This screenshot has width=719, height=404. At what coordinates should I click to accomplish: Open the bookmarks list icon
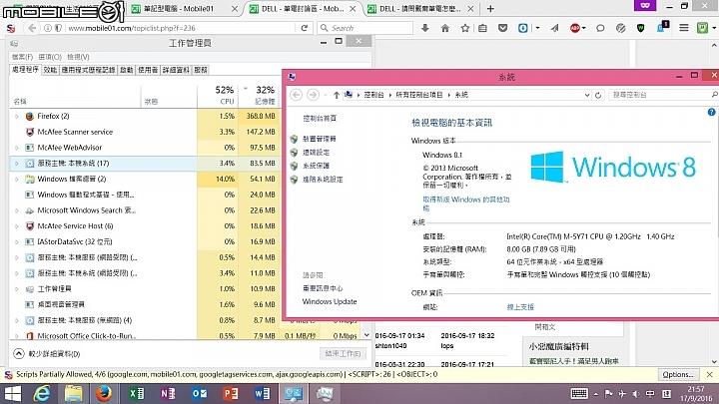pos(482,28)
